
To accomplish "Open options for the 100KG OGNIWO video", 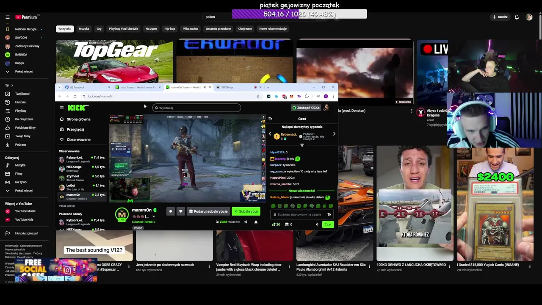I will tap(449, 266).
